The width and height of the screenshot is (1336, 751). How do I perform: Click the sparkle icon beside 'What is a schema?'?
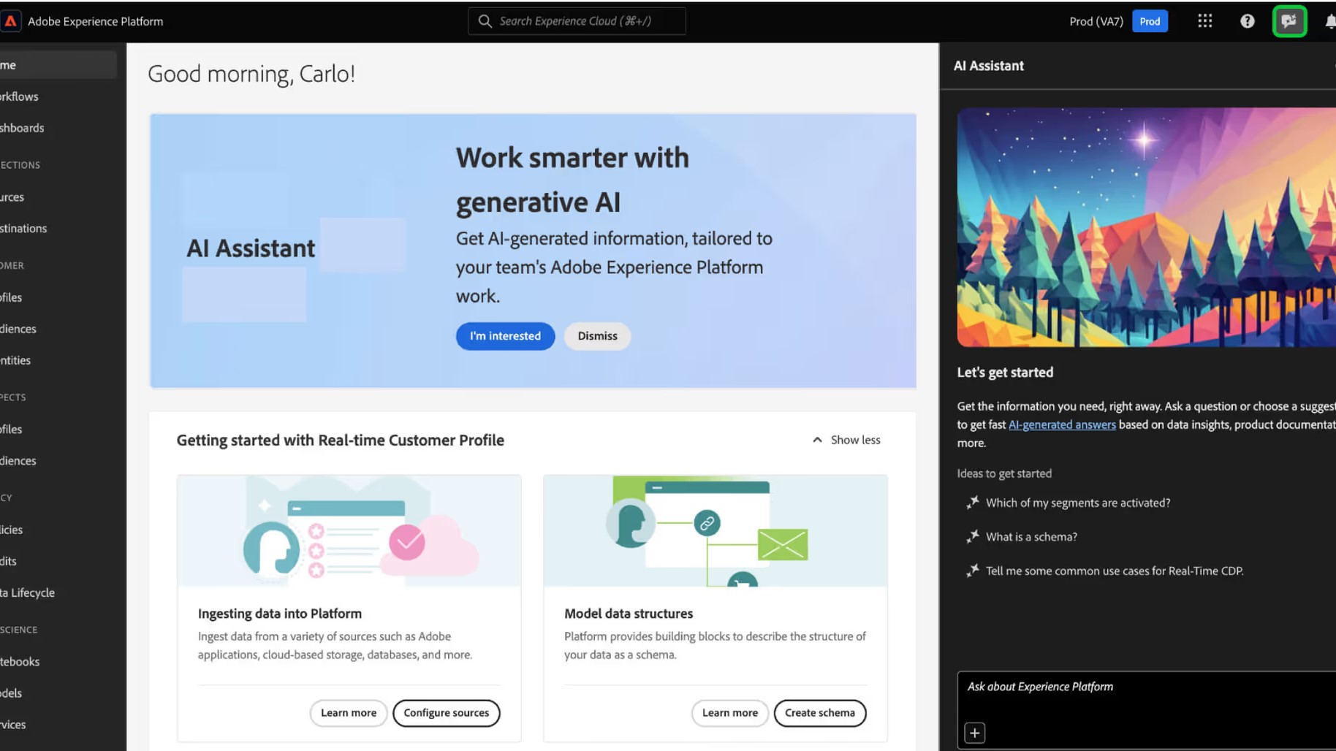click(973, 537)
